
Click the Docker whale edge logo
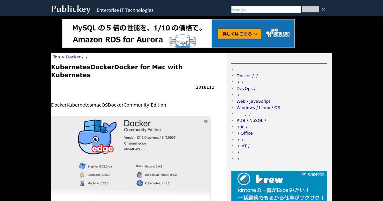(97, 137)
